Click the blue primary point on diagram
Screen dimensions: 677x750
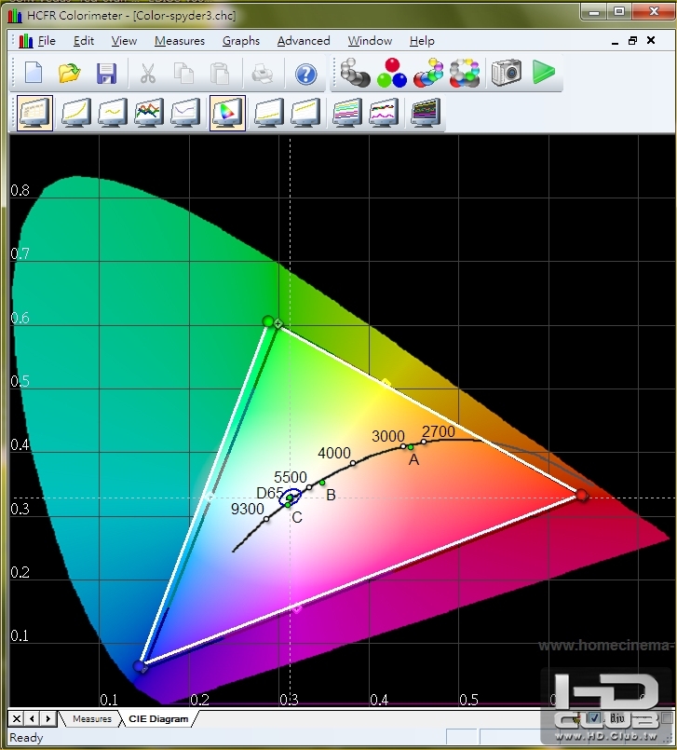click(x=139, y=666)
